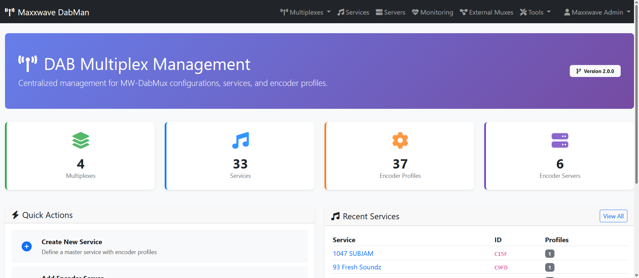Click the branch icon in Version badge

coord(579,71)
